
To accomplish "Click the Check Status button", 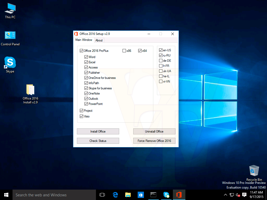I will pos(98,141).
